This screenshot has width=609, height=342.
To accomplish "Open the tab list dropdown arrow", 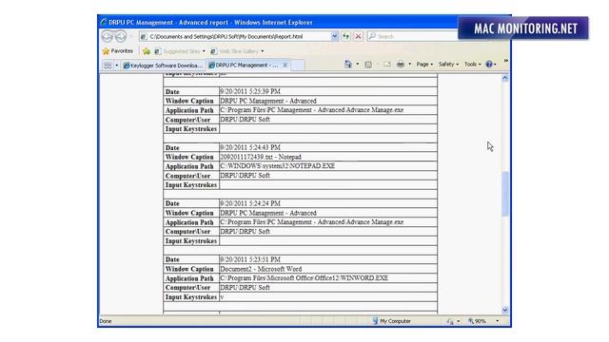I will 116,66.
